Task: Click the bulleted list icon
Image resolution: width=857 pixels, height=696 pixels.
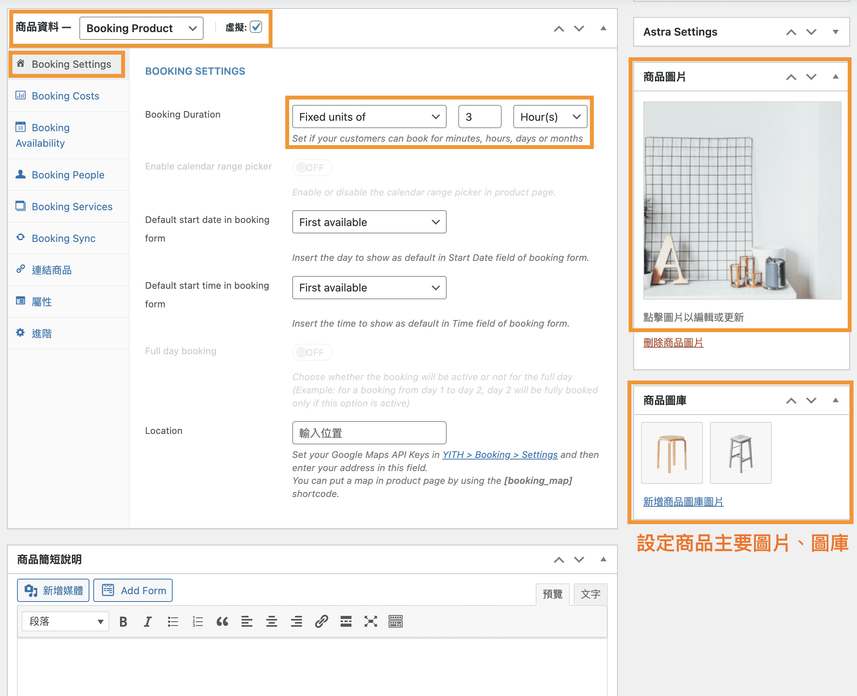Action: (173, 621)
